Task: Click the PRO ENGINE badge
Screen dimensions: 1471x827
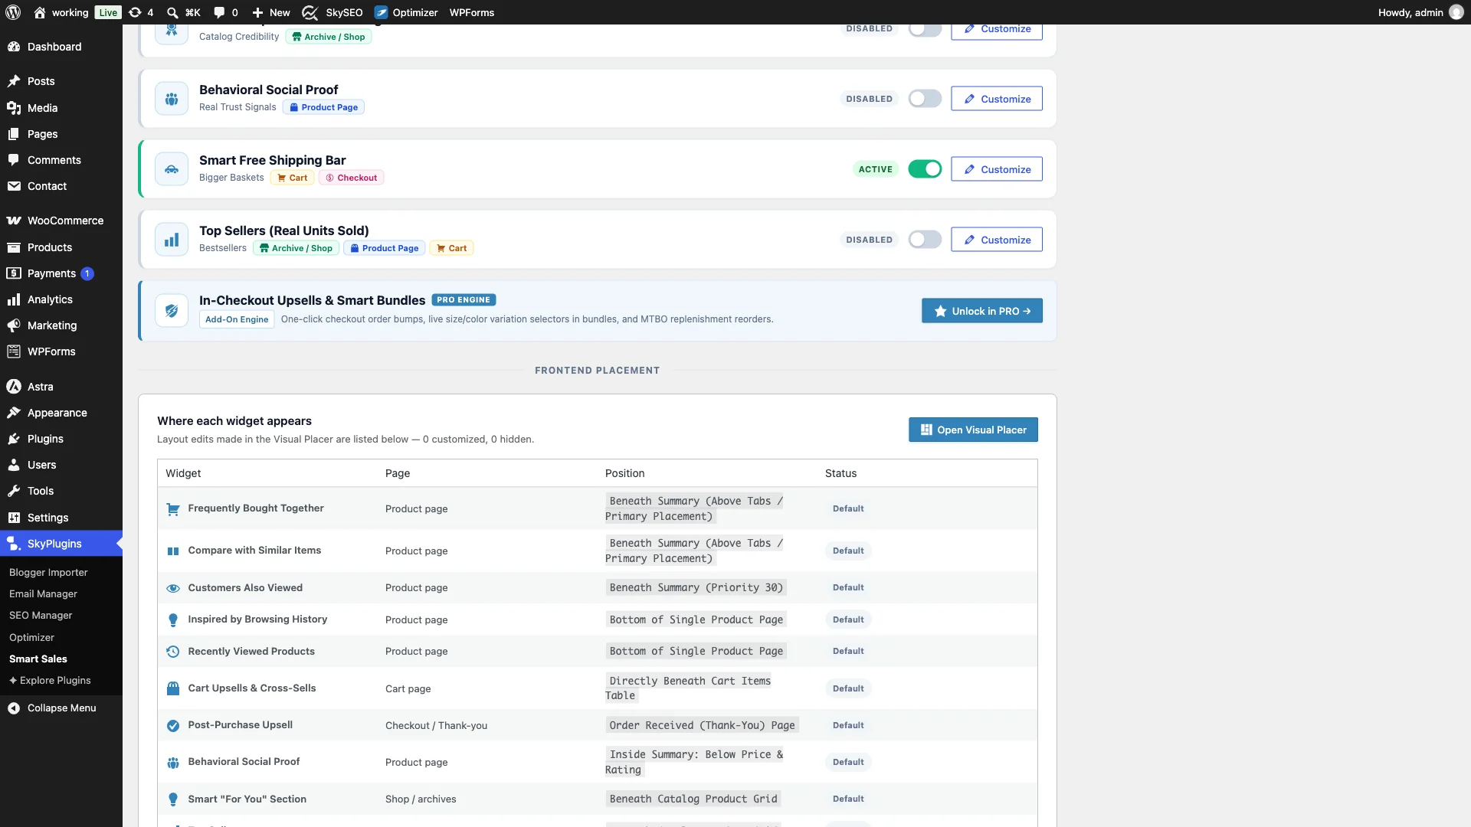Action: [464, 300]
